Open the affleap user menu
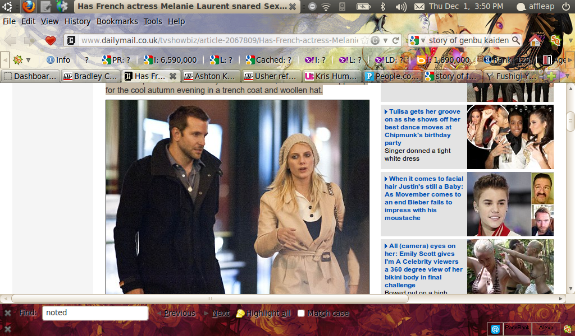This screenshot has width=575, height=336. point(535,6)
